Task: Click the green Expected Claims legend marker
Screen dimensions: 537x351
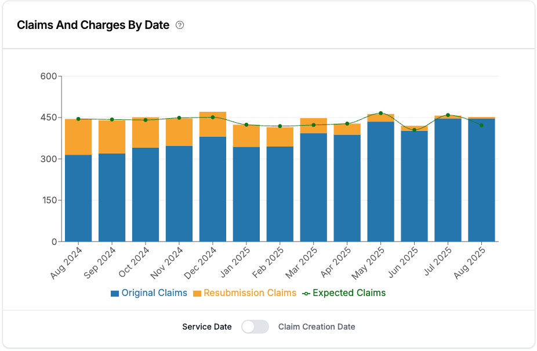Action: coord(306,294)
